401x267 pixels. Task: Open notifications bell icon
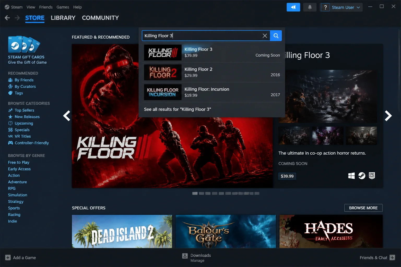310,7
